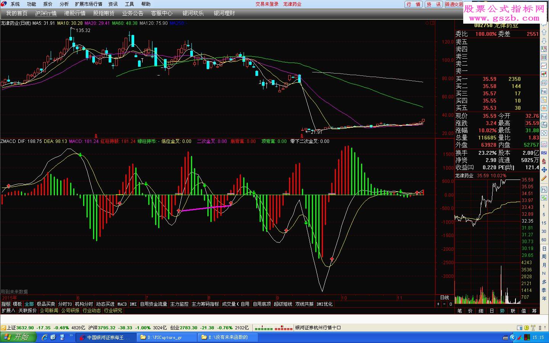
Task: Select the MACD indicator tab
Action: (122, 304)
